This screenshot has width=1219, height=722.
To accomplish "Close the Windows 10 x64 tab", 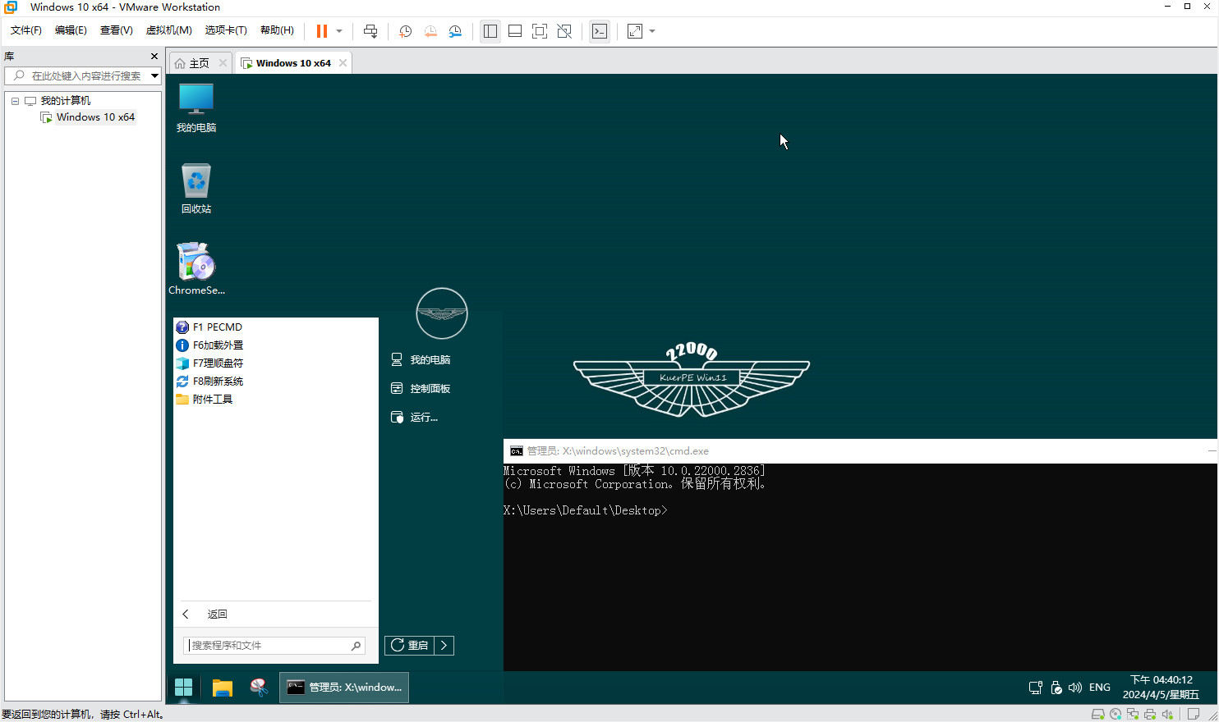I will pyautogui.click(x=343, y=63).
